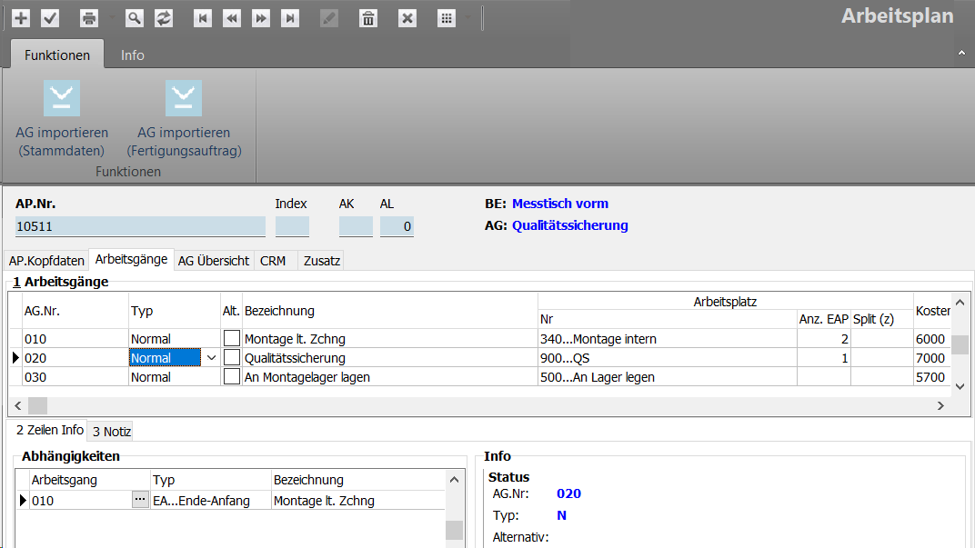Click workplace cell 340...Montage intern
This screenshot has width=975, height=548.
(x=668, y=339)
